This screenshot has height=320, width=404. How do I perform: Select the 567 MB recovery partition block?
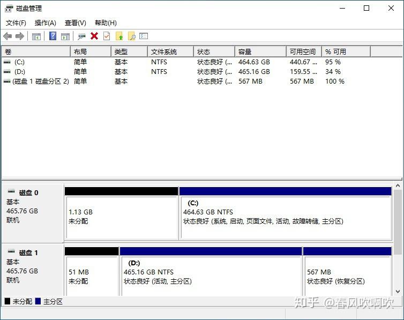(x=347, y=272)
